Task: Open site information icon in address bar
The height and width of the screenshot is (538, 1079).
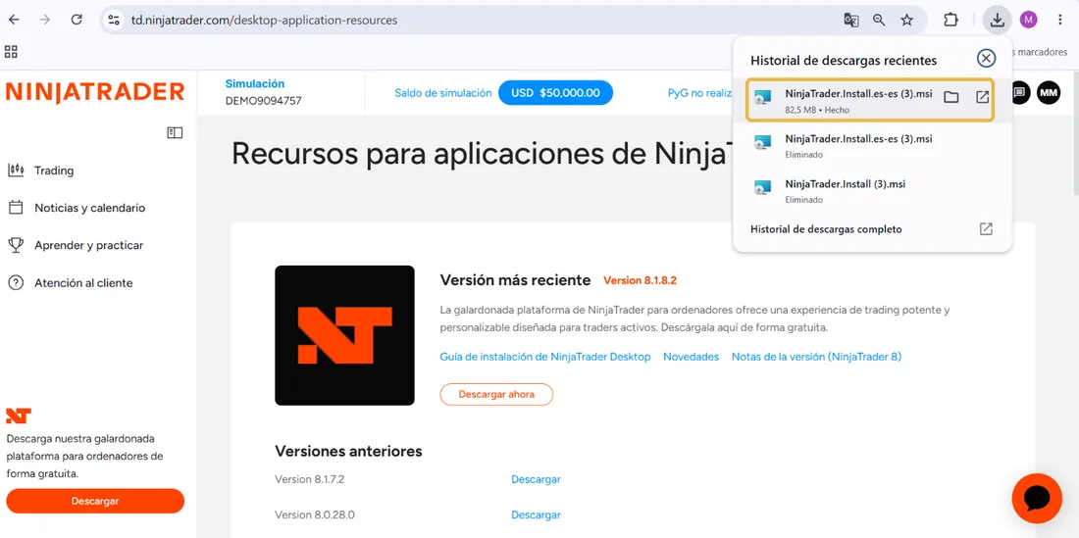Action: pyautogui.click(x=114, y=20)
